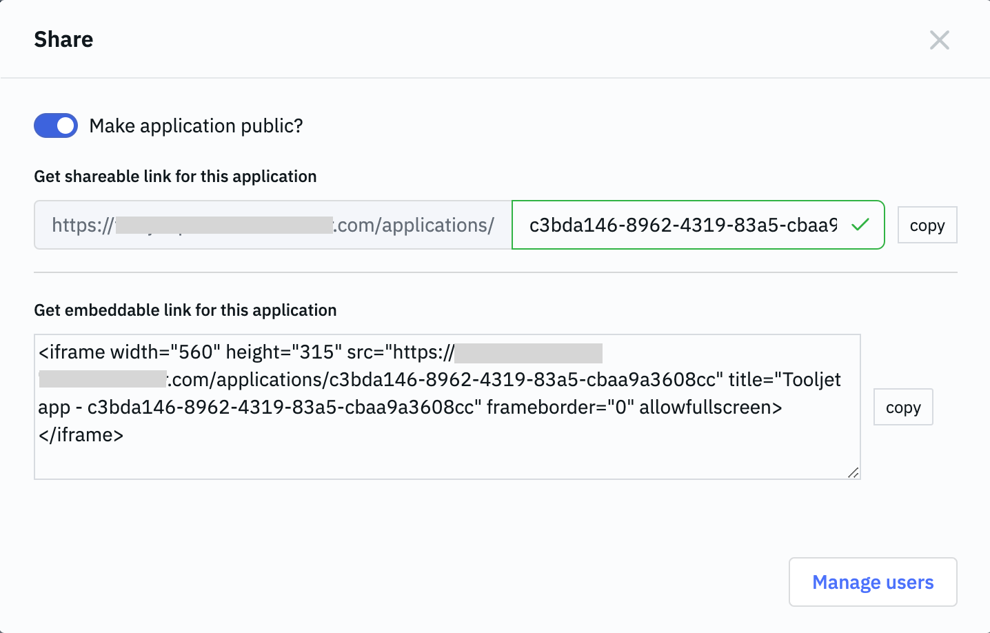This screenshot has width=990, height=633.
Task: Click the green checkmark in slug field
Action: (x=860, y=225)
